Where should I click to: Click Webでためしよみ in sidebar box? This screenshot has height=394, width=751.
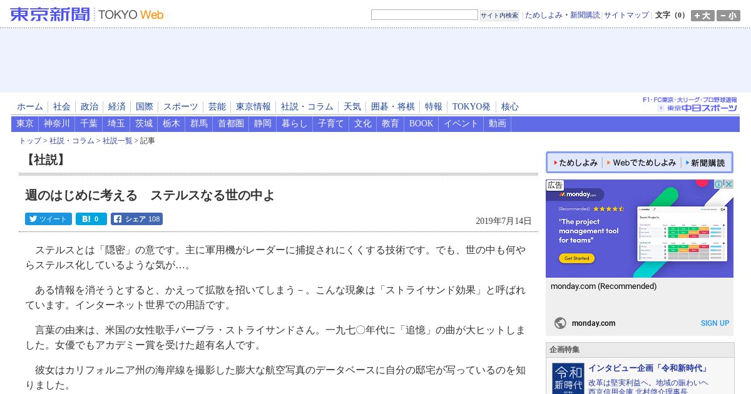coord(641,163)
